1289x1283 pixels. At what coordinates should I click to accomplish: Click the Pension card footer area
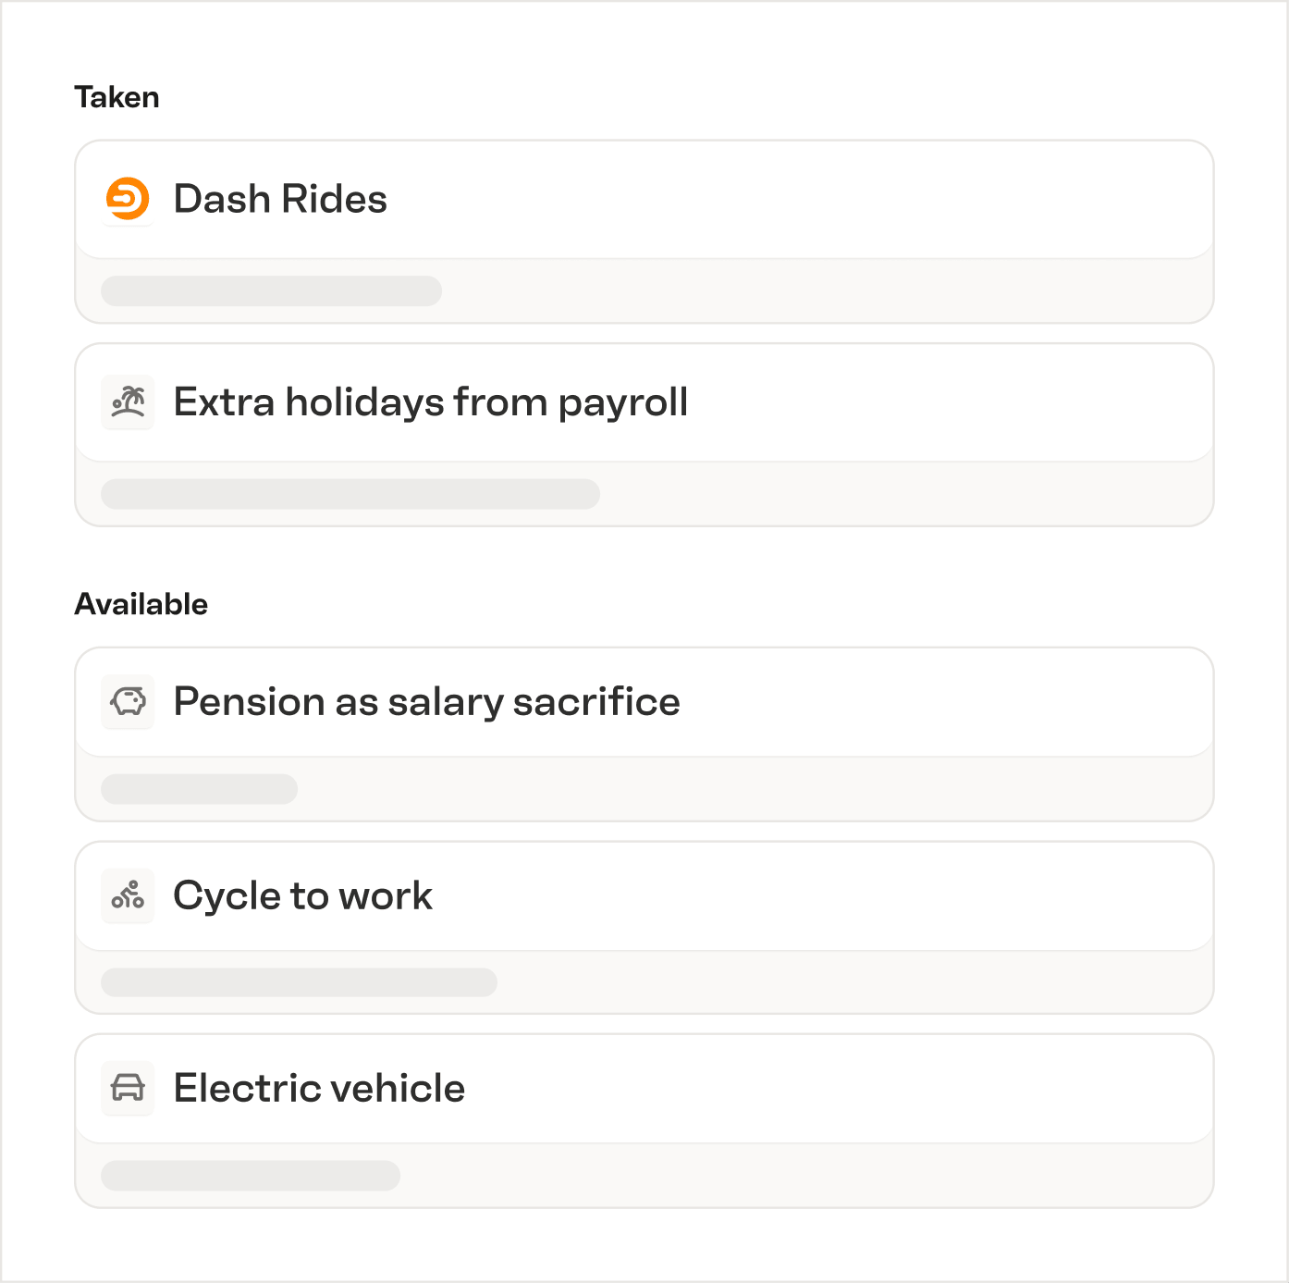pyautogui.click(x=644, y=789)
